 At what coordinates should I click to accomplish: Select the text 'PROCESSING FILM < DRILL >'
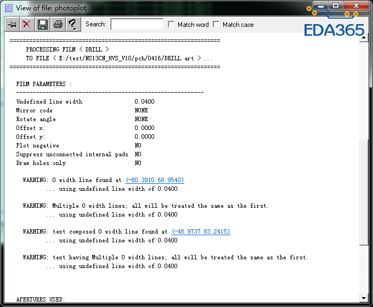point(67,49)
